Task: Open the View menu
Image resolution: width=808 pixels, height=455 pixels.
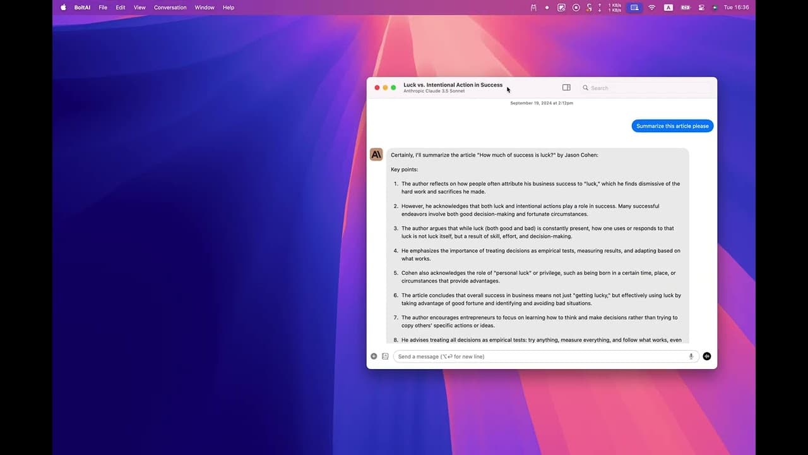Action: tap(140, 8)
